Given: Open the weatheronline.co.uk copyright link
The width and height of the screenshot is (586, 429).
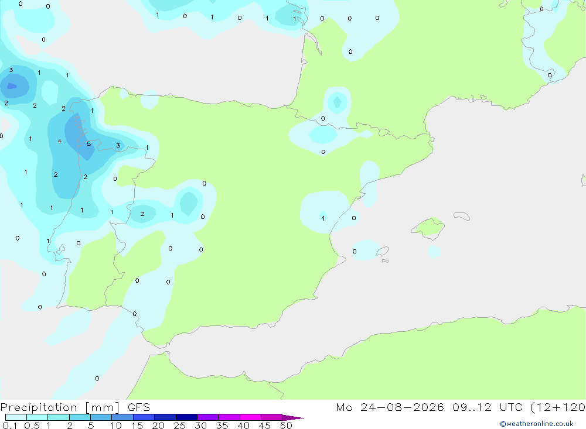Looking at the screenshot, I should pyautogui.click(x=537, y=424).
